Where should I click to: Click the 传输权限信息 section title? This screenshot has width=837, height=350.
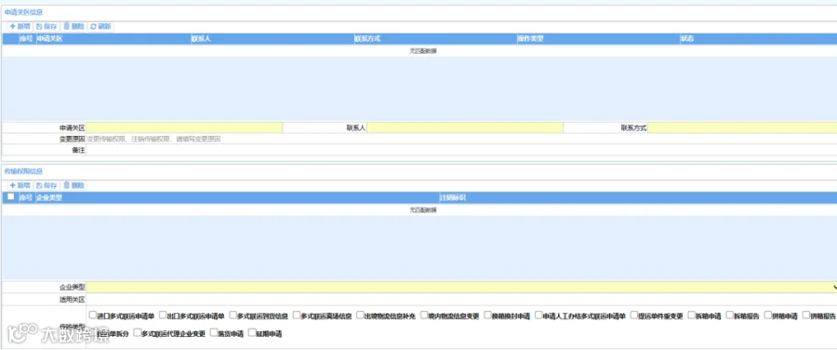coord(23,171)
